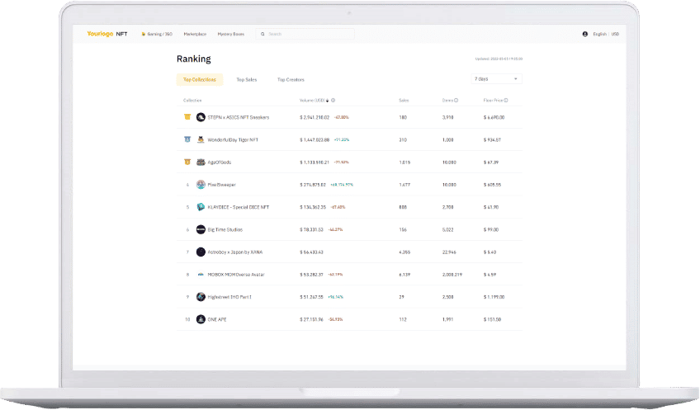This screenshot has height=410, width=700.
Task: Switch to the Top Sales tab
Action: 246,80
